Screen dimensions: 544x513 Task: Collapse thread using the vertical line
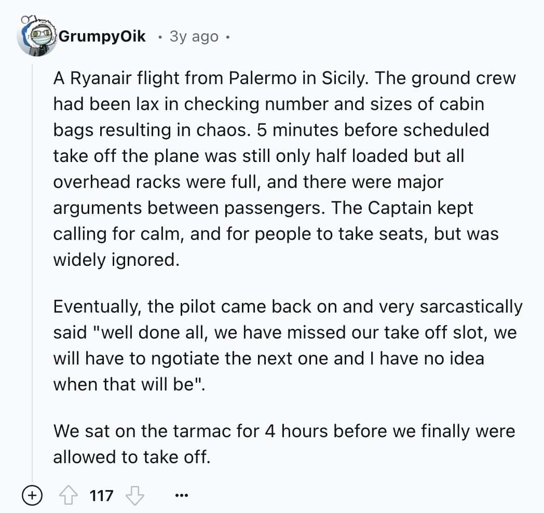[33, 260]
